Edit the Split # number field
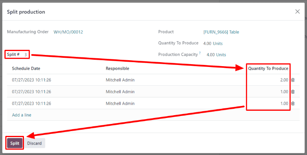 [x=26, y=55]
